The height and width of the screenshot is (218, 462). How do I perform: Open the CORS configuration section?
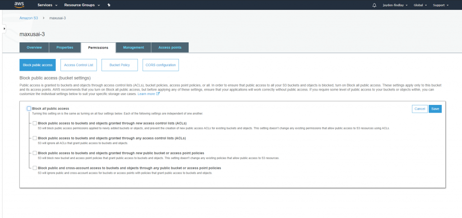point(161,65)
